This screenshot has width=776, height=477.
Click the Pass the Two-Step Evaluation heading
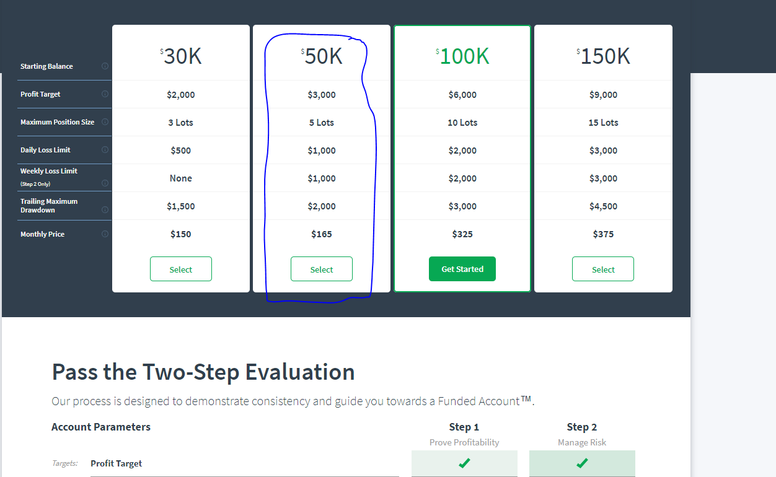click(x=203, y=372)
